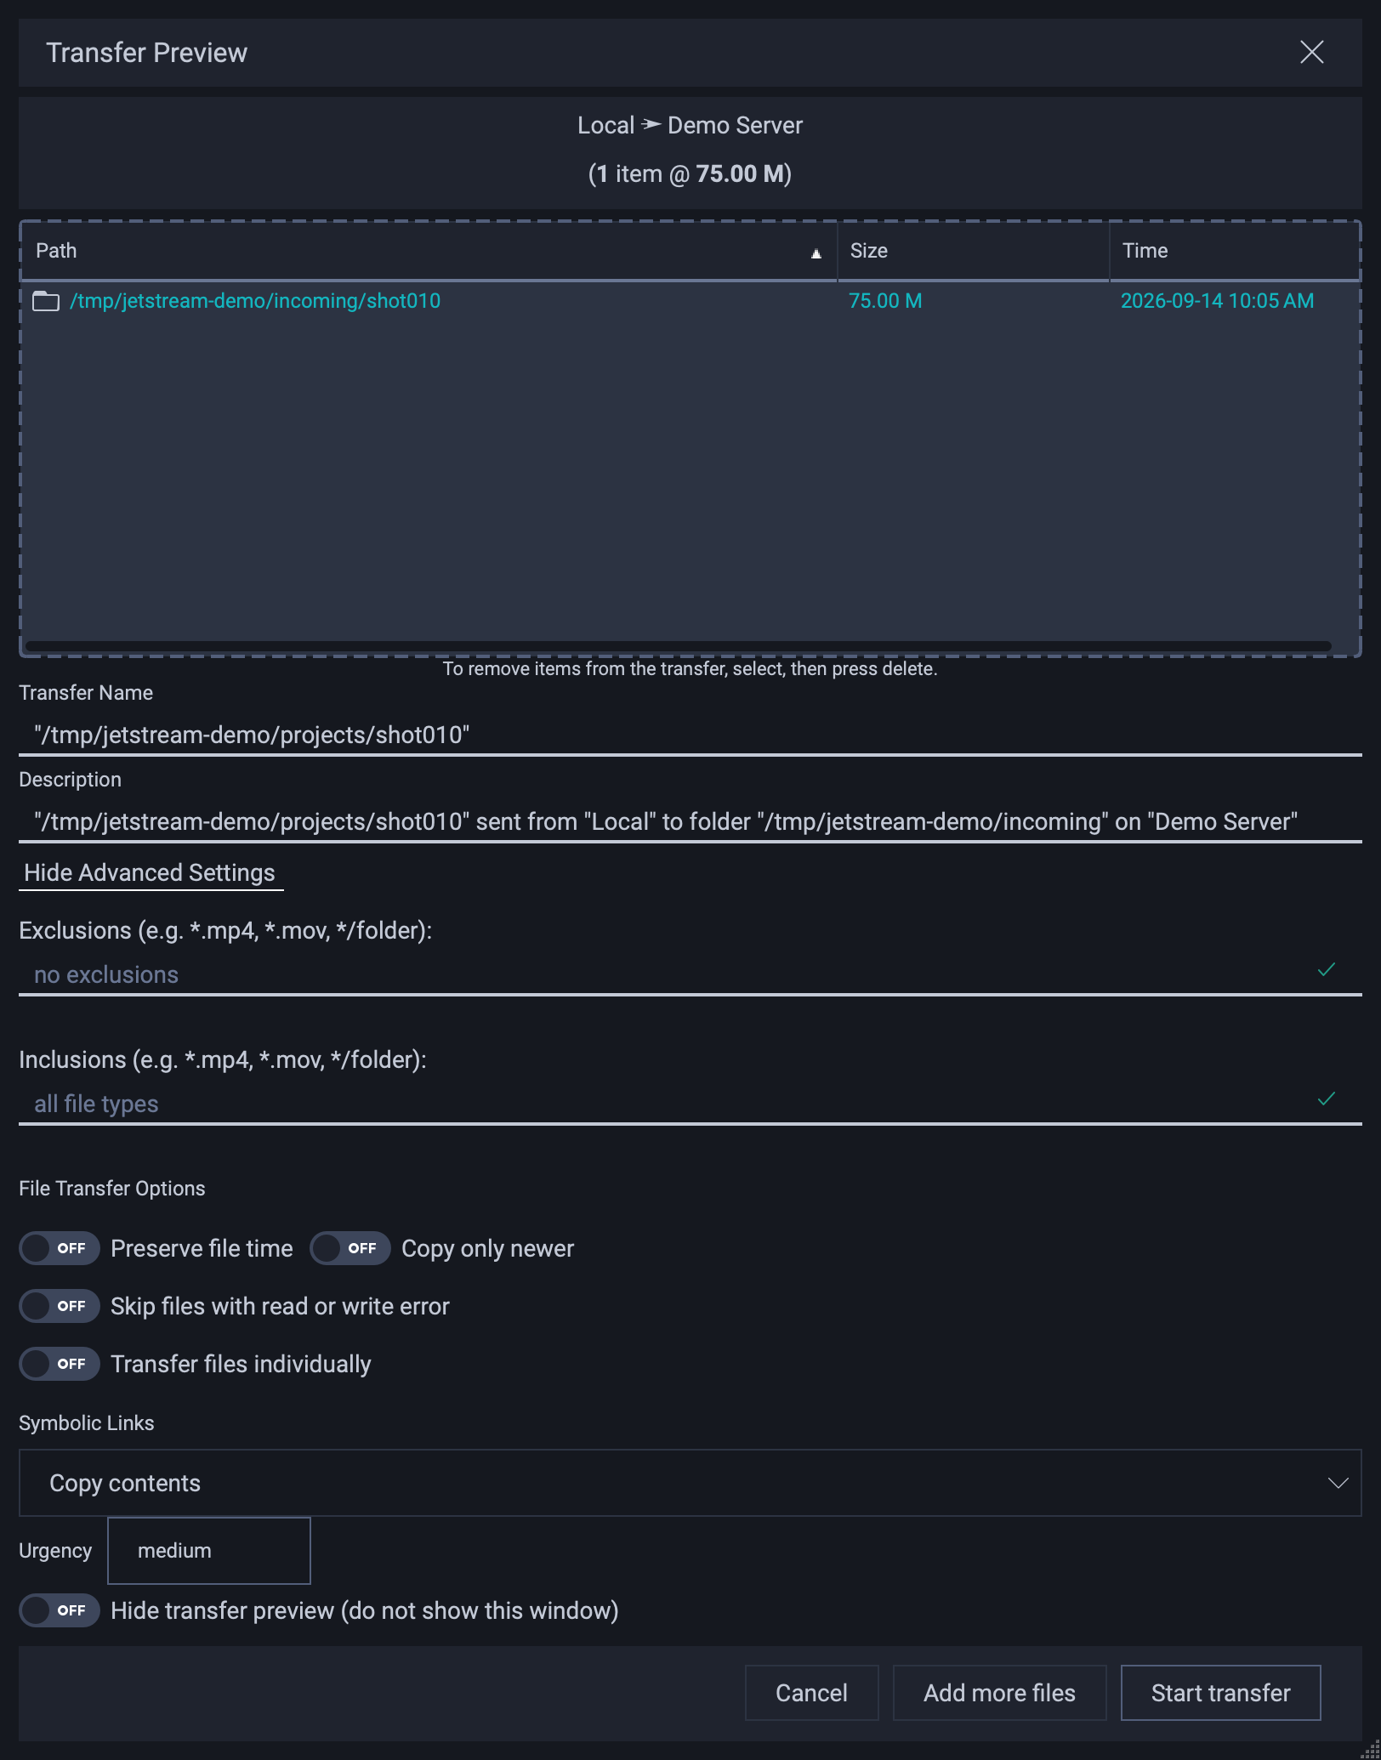Open the Symbolic Links Copy contents dropdown
This screenshot has height=1760, width=1381.
(690, 1483)
